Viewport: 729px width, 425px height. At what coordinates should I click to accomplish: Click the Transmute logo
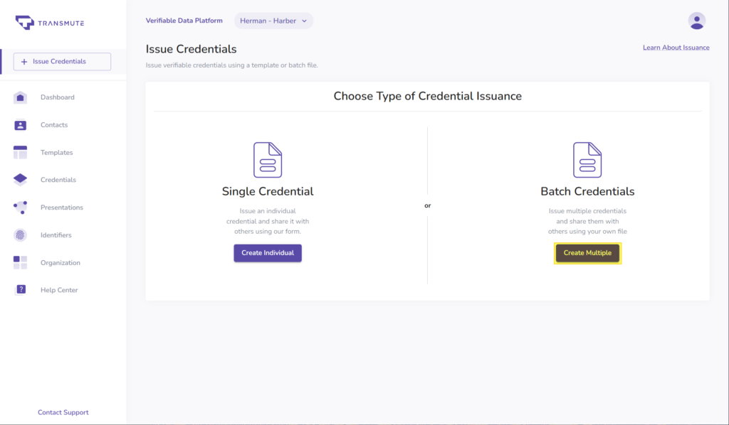[x=50, y=22]
